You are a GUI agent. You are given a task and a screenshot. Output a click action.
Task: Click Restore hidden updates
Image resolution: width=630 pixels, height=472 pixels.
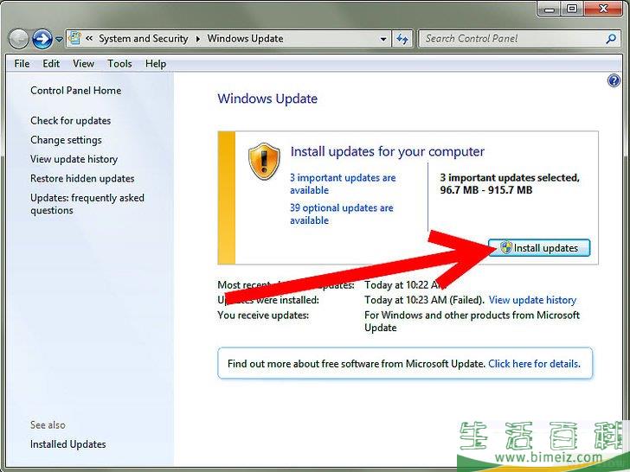point(82,179)
